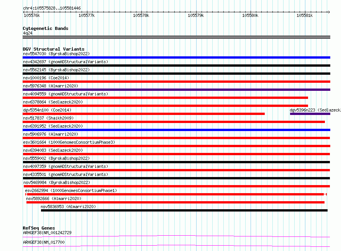Select the red dgv5354n100 variant bar
Screen dimensions: 341x251
(144, 114)
